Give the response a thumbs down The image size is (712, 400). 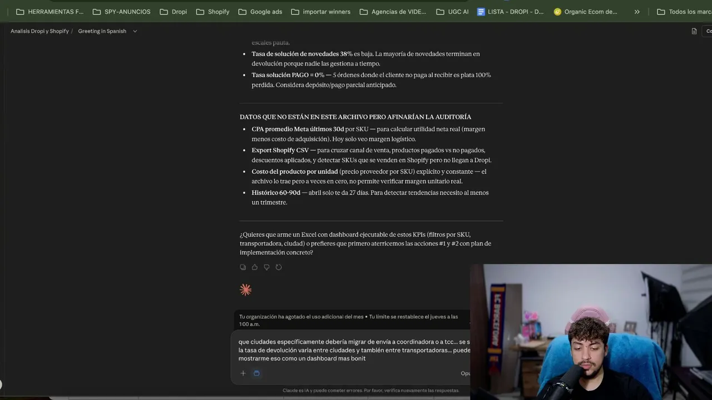point(266,267)
